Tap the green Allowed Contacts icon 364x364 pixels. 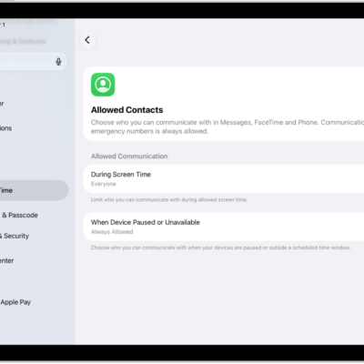pyautogui.click(x=103, y=85)
